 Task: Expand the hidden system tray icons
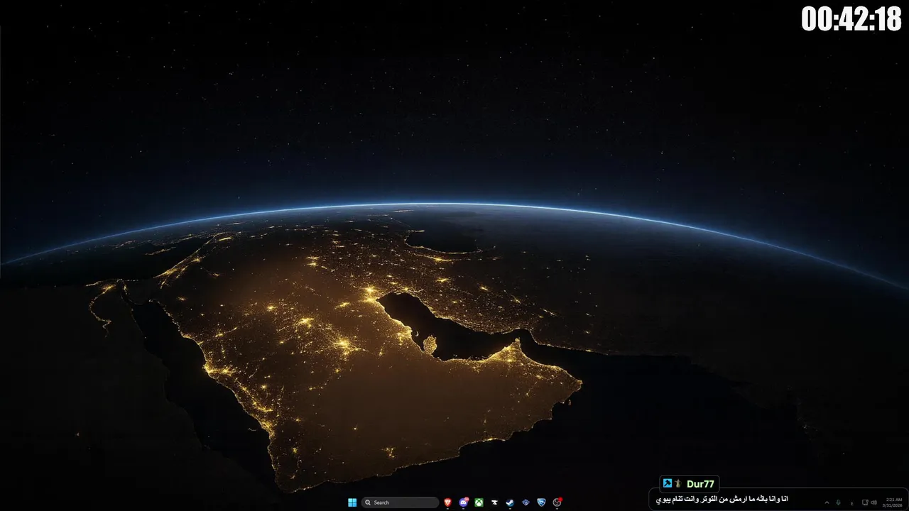827,502
